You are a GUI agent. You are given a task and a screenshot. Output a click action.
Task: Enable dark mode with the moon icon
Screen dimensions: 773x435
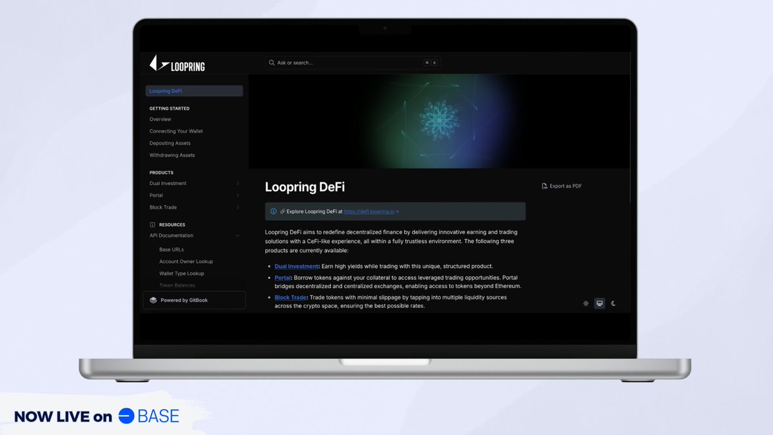pos(614,304)
